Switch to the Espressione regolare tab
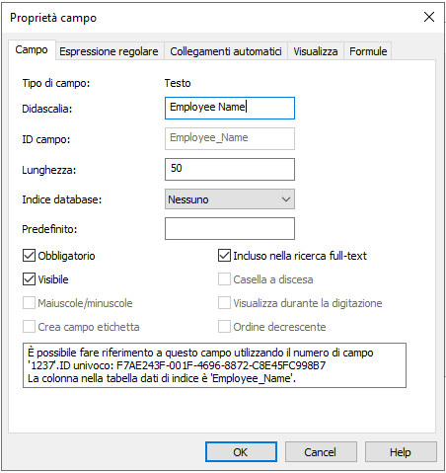 (x=109, y=51)
